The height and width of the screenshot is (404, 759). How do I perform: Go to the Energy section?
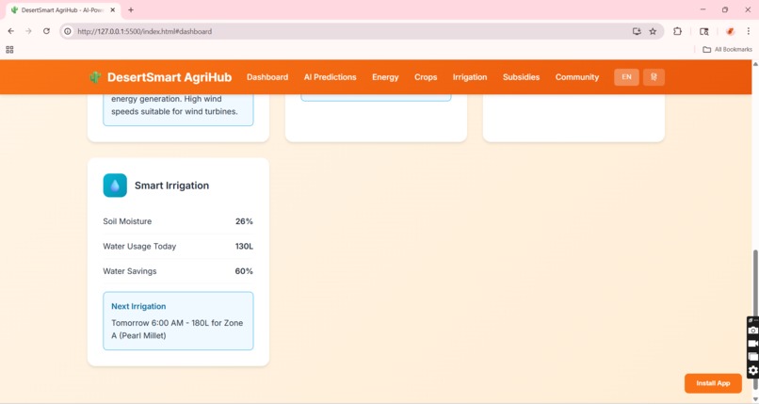click(385, 77)
